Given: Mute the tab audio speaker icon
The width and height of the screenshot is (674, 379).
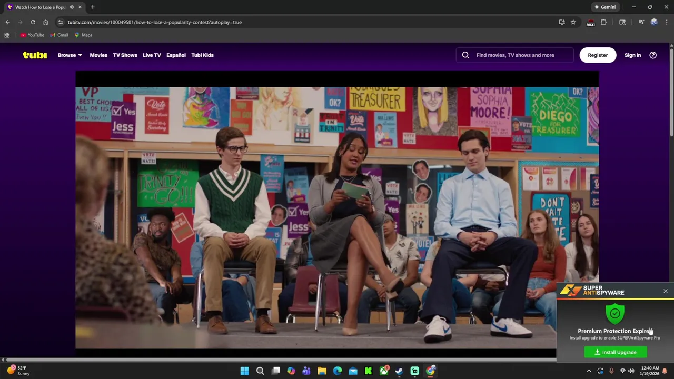Looking at the screenshot, I should point(72,7).
